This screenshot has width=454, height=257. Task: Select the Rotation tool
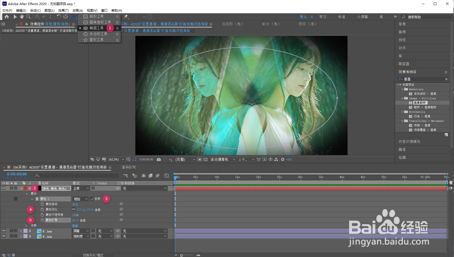[x=59, y=17]
